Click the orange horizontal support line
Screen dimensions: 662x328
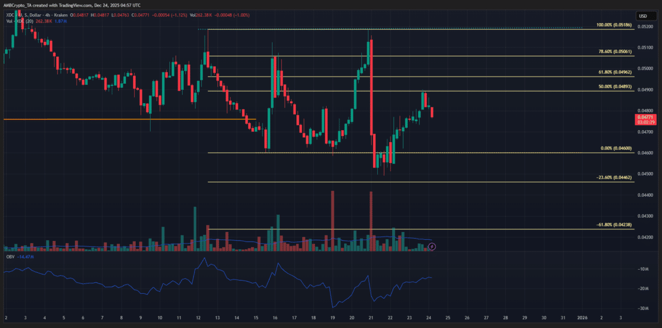pos(129,119)
